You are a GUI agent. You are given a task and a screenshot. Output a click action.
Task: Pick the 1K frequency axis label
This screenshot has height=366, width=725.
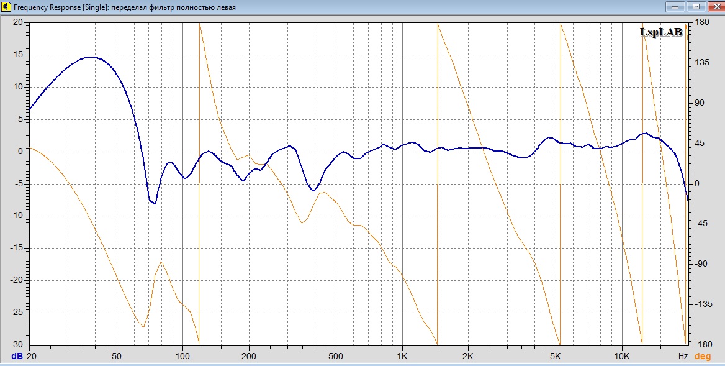pyautogui.click(x=402, y=357)
